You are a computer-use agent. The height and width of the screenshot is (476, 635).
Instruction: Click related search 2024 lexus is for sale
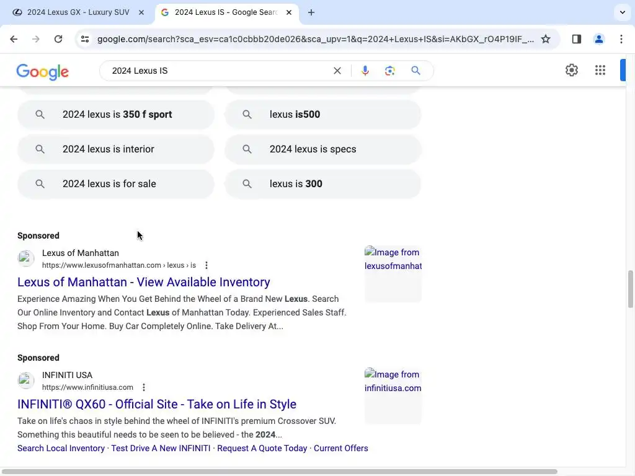tap(116, 184)
